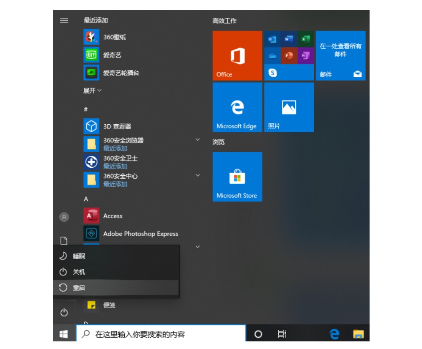Click the 最近添加 section header
422x349 pixels.
96,20
